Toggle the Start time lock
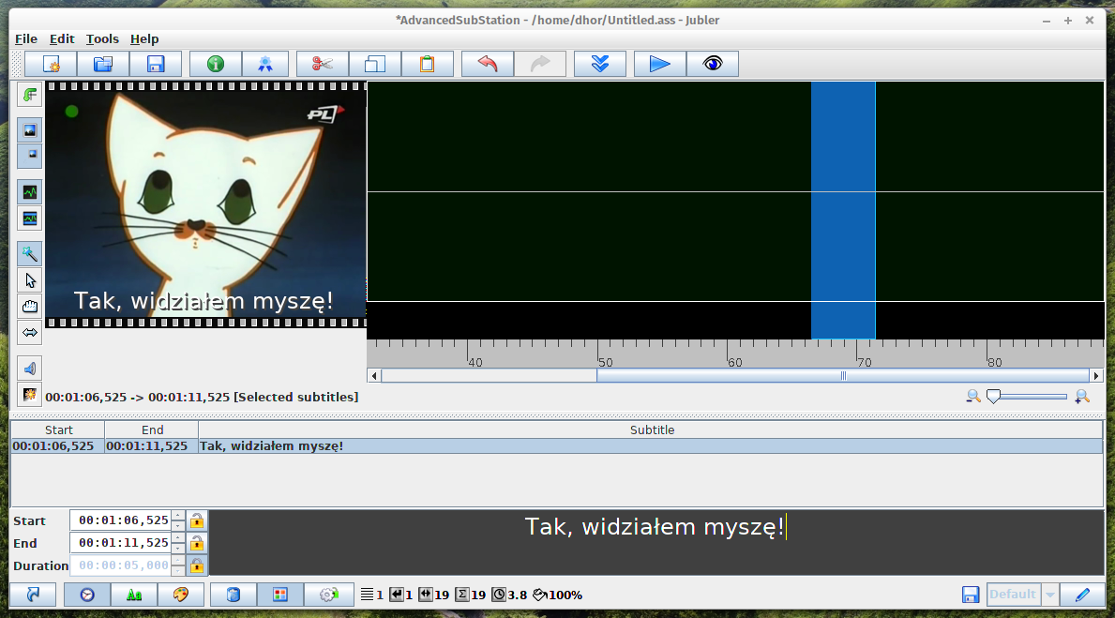 (x=197, y=520)
